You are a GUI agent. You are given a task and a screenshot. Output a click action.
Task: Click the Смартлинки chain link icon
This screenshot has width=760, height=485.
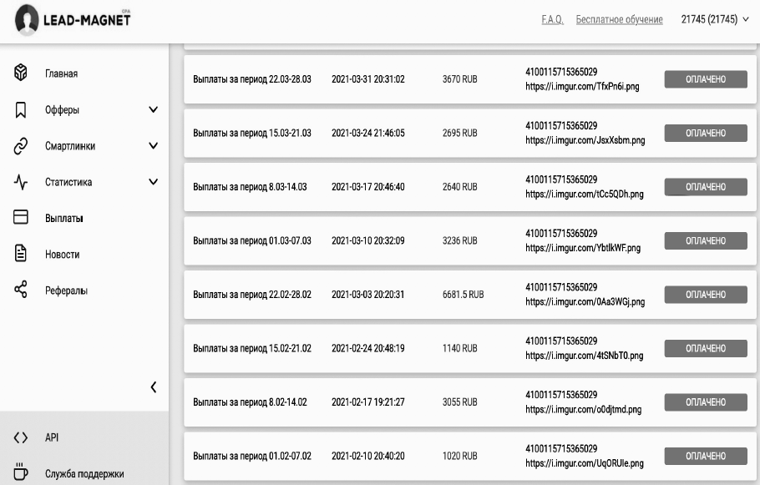click(x=21, y=145)
